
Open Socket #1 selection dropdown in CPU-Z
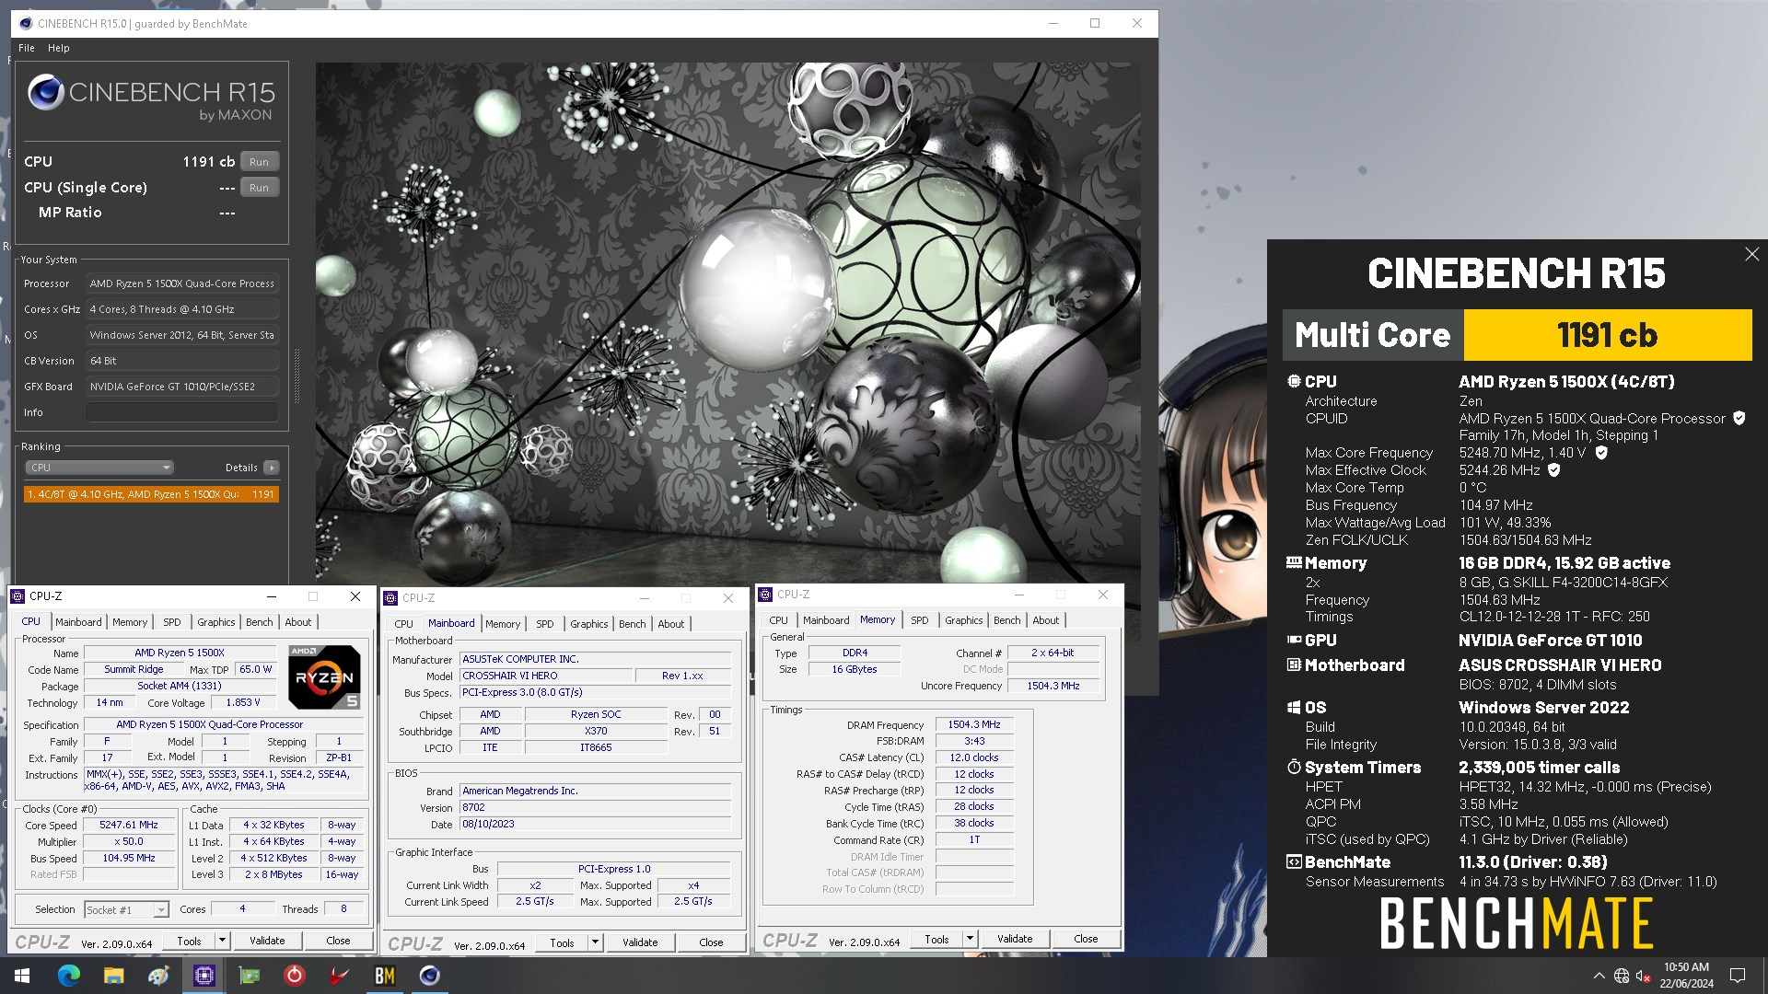pyautogui.click(x=126, y=909)
